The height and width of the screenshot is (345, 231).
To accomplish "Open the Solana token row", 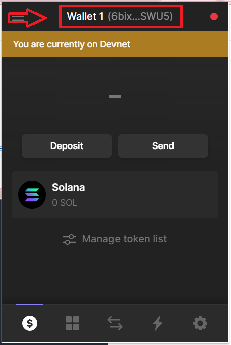I will tap(115, 194).
